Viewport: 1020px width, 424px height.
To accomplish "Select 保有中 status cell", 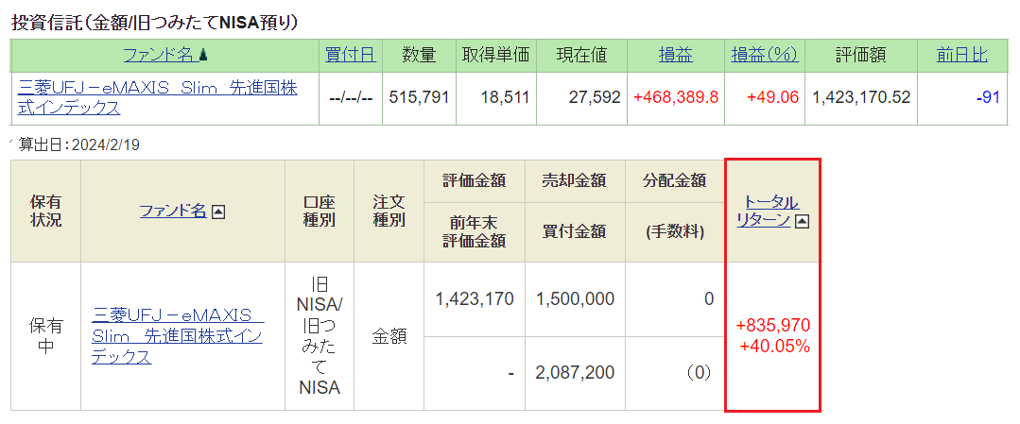I will (x=46, y=336).
